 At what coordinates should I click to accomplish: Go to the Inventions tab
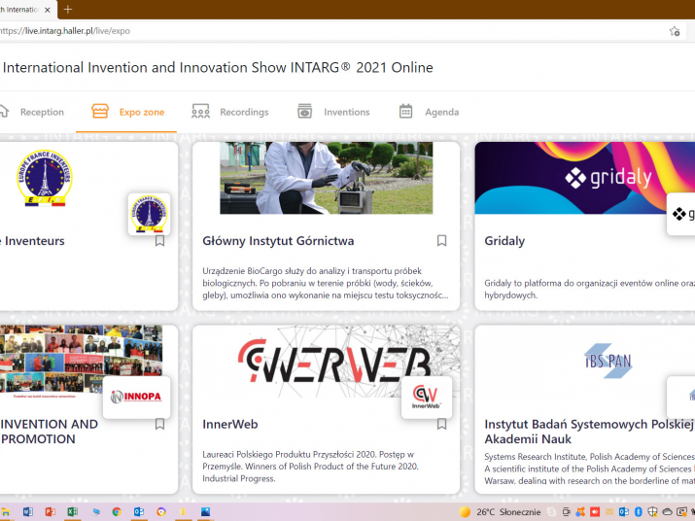tap(333, 112)
